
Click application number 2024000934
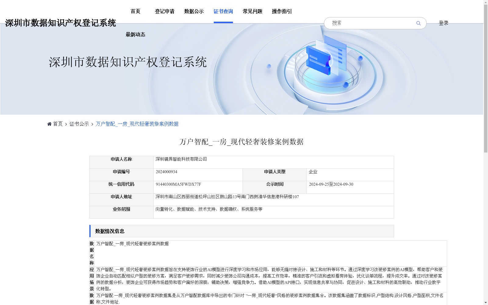[x=167, y=172]
